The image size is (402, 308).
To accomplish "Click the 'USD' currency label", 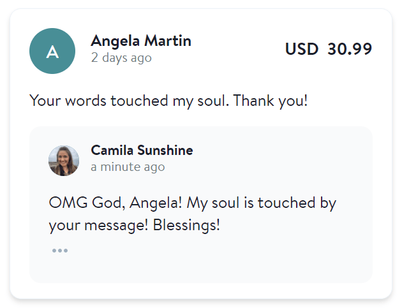I will pyautogui.click(x=302, y=49).
